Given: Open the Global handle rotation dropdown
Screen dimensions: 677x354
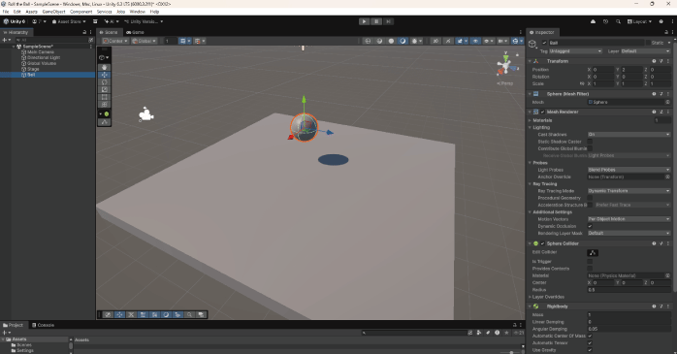Looking at the screenshot, I should click(x=145, y=41).
